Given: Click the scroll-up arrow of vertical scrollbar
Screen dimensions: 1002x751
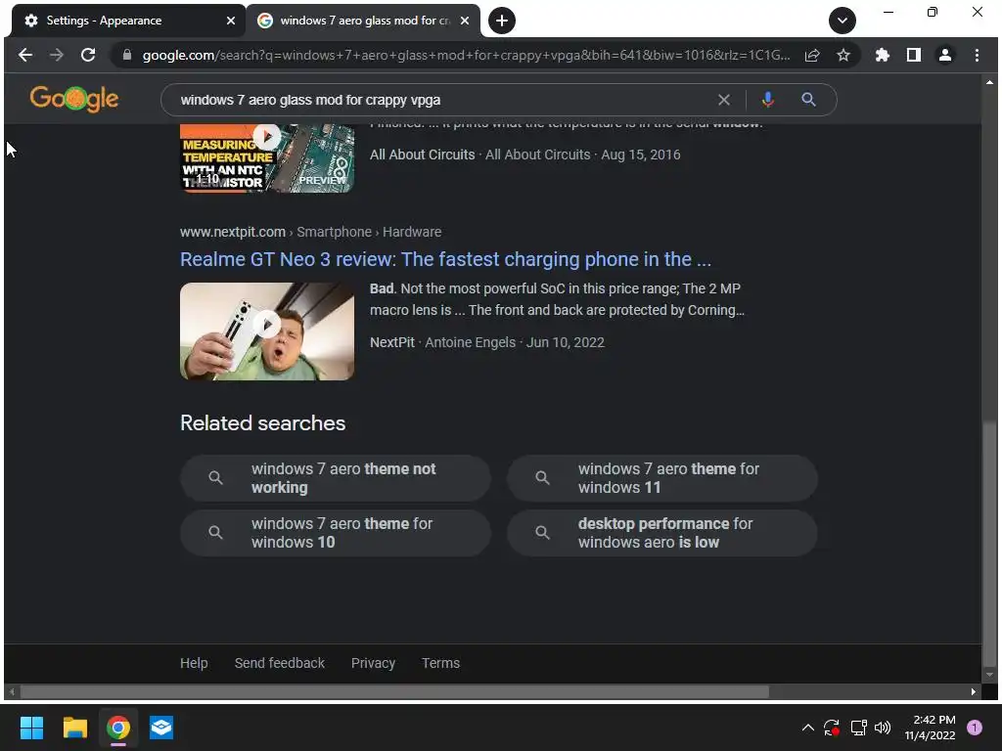Looking at the screenshot, I should [989, 82].
